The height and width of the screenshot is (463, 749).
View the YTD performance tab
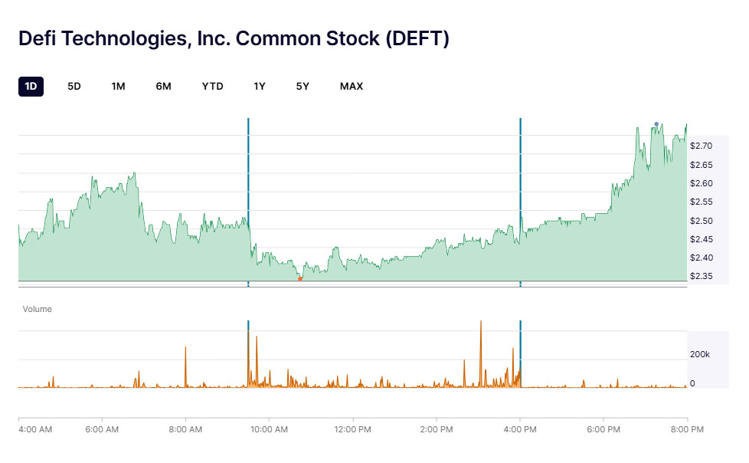(x=212, y=86)
